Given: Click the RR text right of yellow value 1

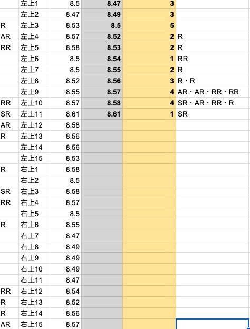Looking at the screenshot, I should pos(182,59).
